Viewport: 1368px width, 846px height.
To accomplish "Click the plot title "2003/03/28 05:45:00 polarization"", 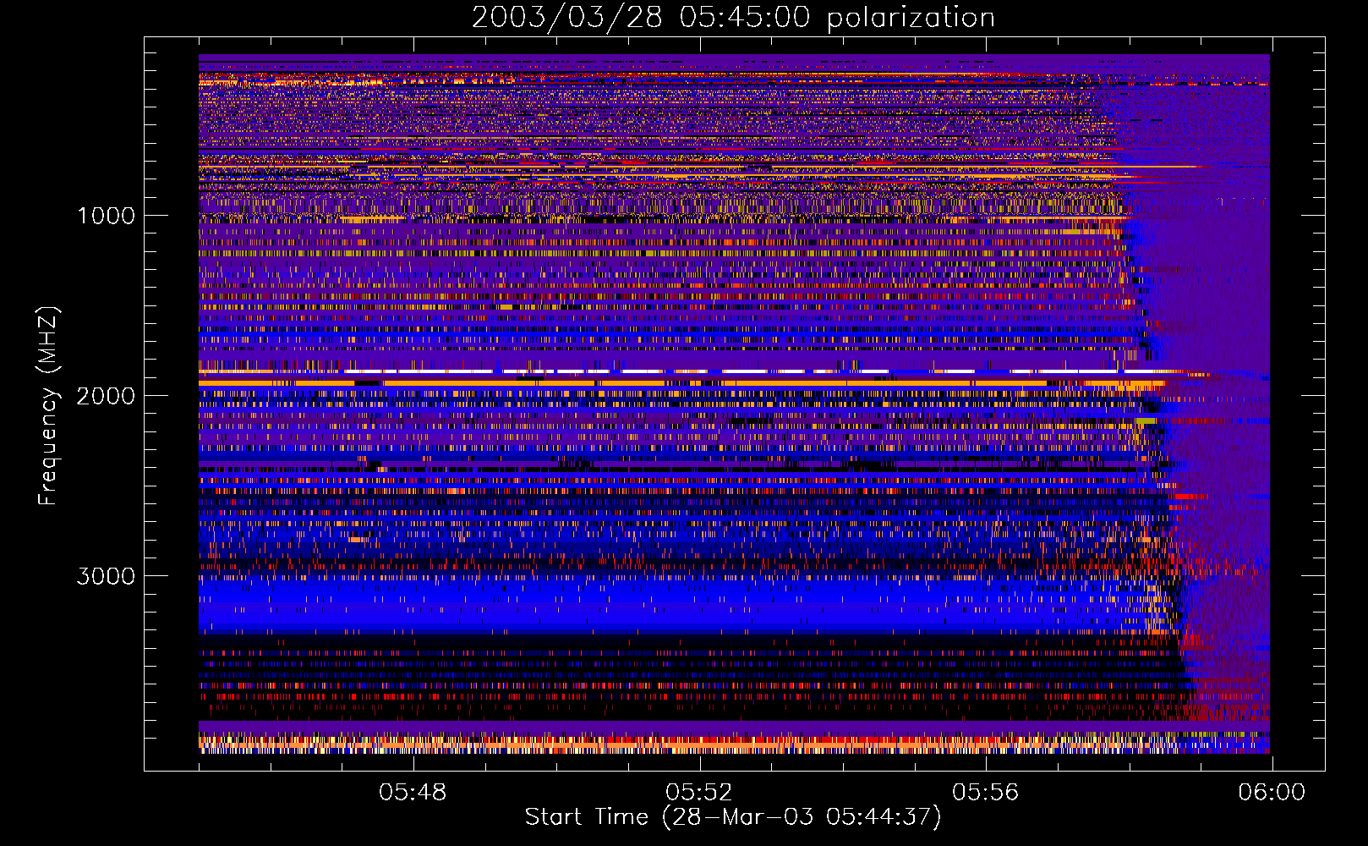I will [x=733, y=18].
